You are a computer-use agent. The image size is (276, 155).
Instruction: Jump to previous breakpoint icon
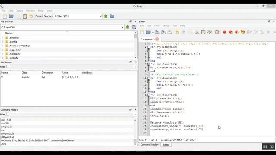[237, 32]
